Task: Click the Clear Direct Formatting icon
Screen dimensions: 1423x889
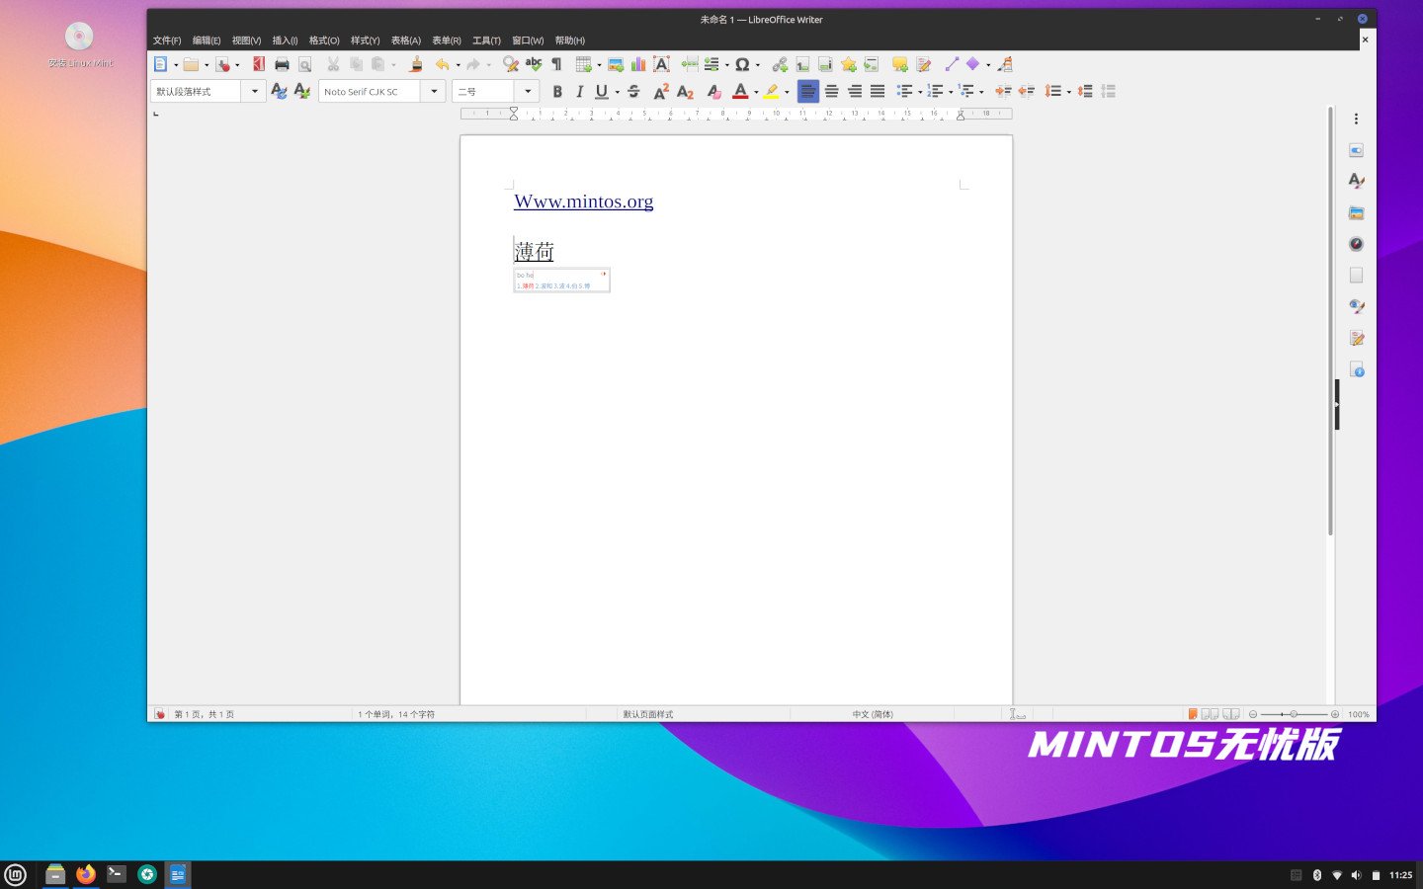Action: [713, 91]
